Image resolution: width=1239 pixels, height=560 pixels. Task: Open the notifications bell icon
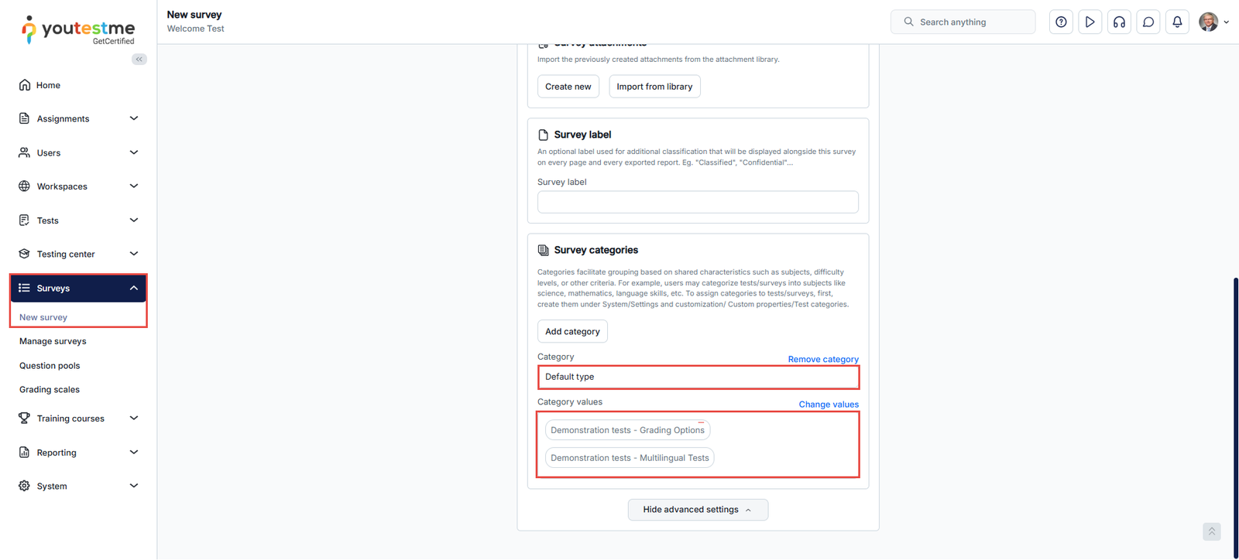pos(1177,22)
